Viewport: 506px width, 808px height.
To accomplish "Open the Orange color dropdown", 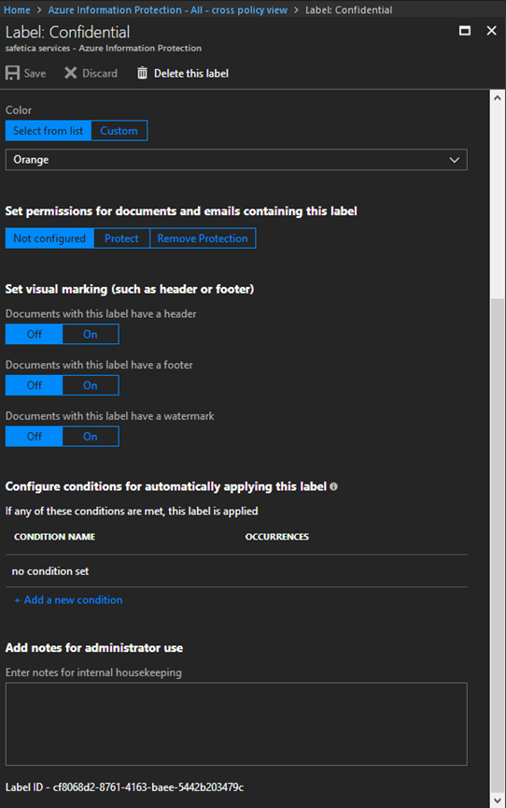I will click(x=236, y=160).
